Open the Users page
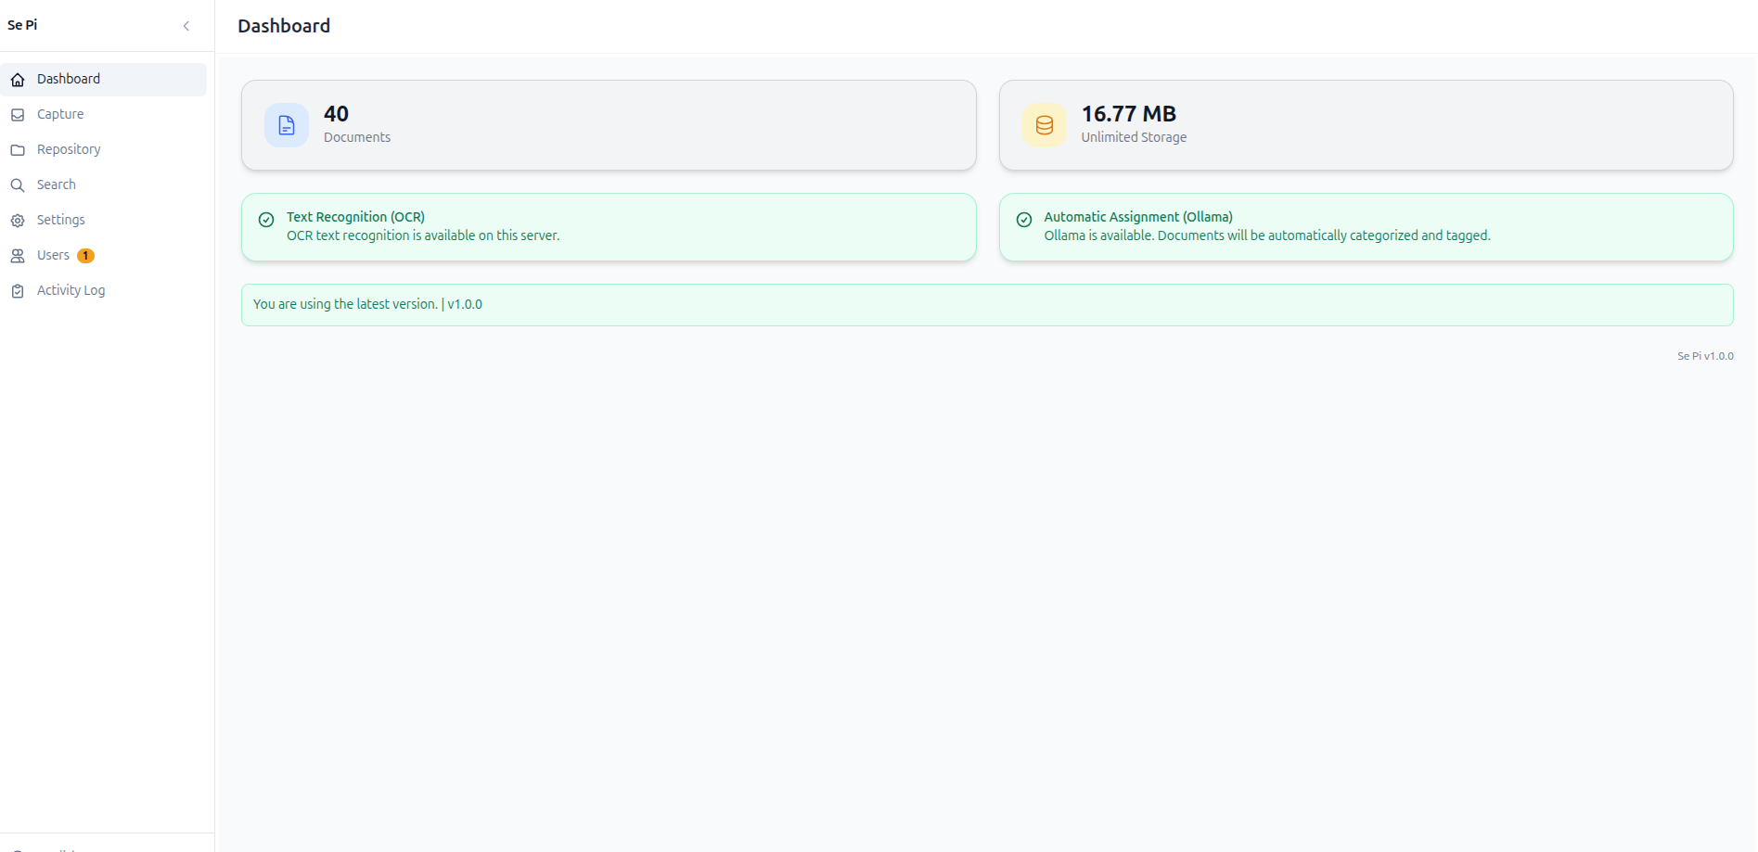The width and height of the screenshot is (1758, 852). [x=104, y=256]
